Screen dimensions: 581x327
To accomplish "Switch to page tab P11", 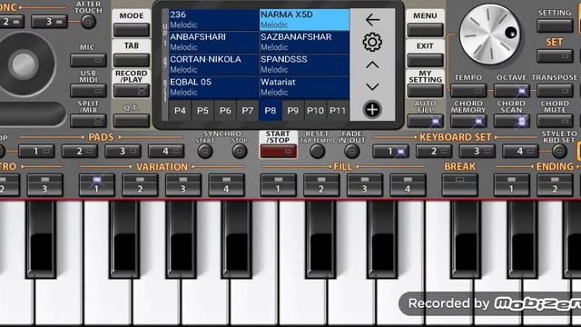I will (x=338, y=111).
